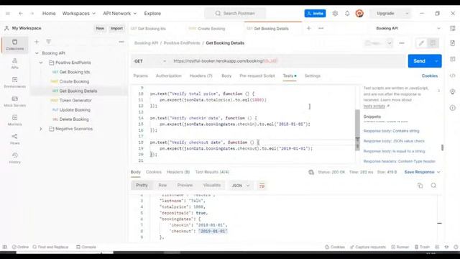The width and height of the screenshot is (460, 259).
Task: Open the APIs sidebar panel
Action: [x=14, y=63]
